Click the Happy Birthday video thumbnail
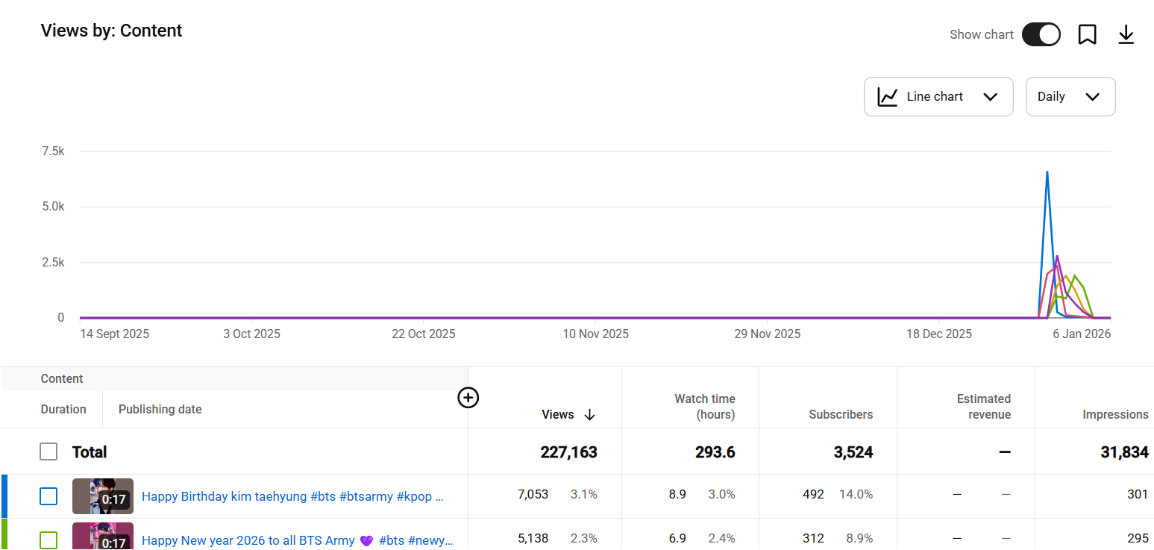Screen dimensions: 1154x550 tap(103, 496)
